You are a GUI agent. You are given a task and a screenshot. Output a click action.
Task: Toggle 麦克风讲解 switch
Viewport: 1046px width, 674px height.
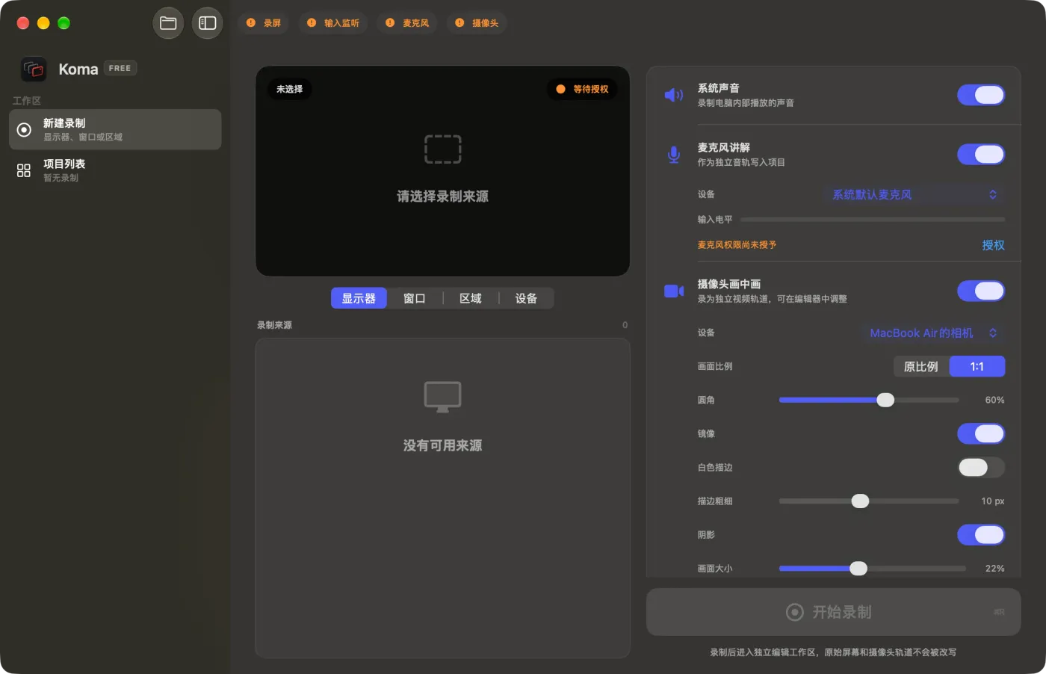pos(981,155)
